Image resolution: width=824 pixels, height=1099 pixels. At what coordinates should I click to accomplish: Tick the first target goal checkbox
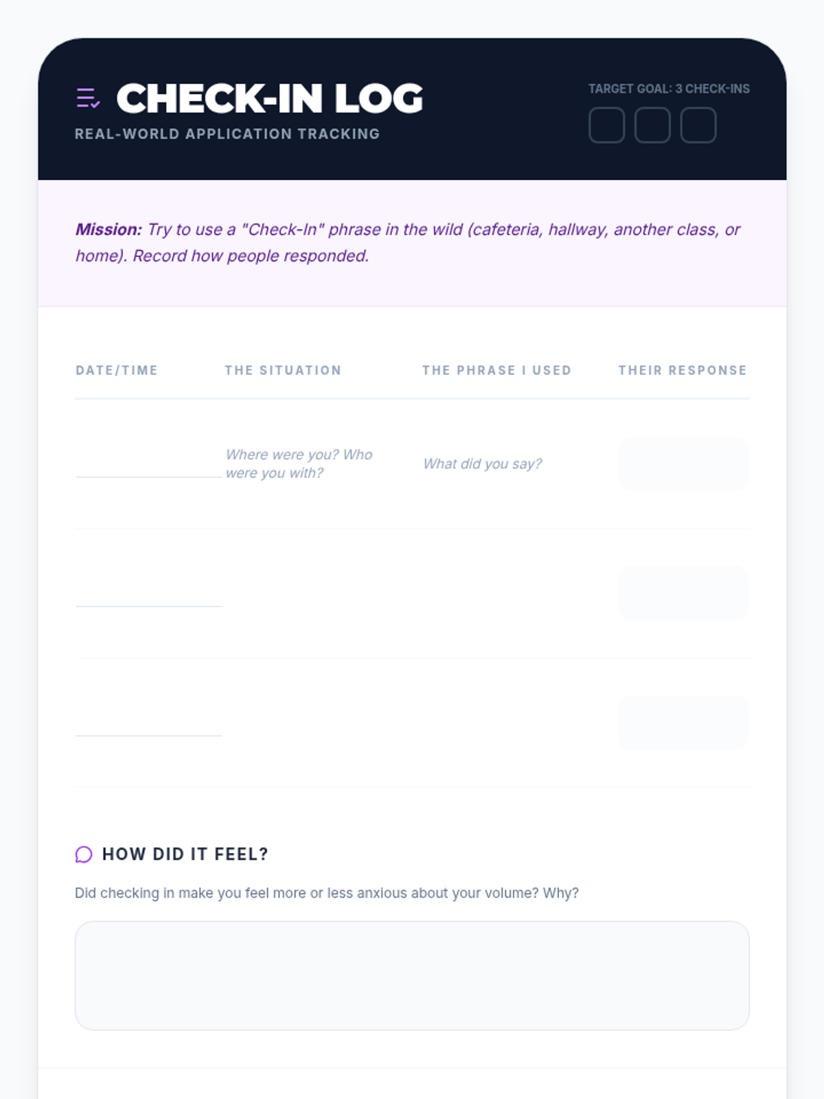606,125
